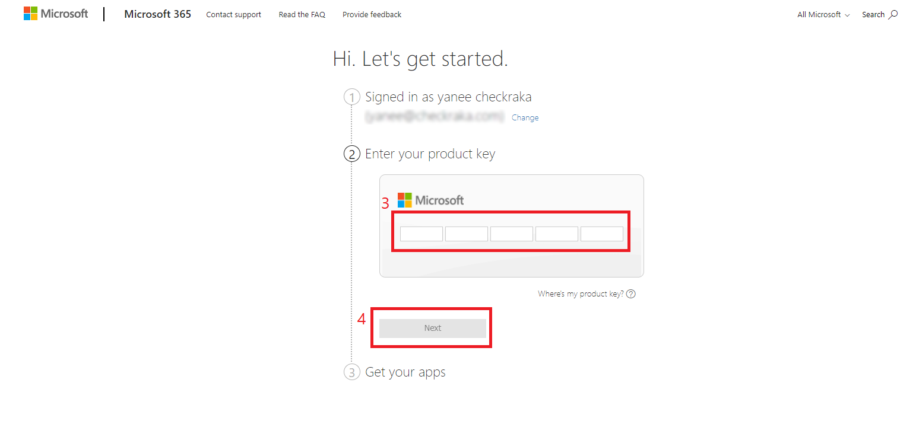Click the Next button
Screen dimensions: 916x440
click(x=433, y=329)
